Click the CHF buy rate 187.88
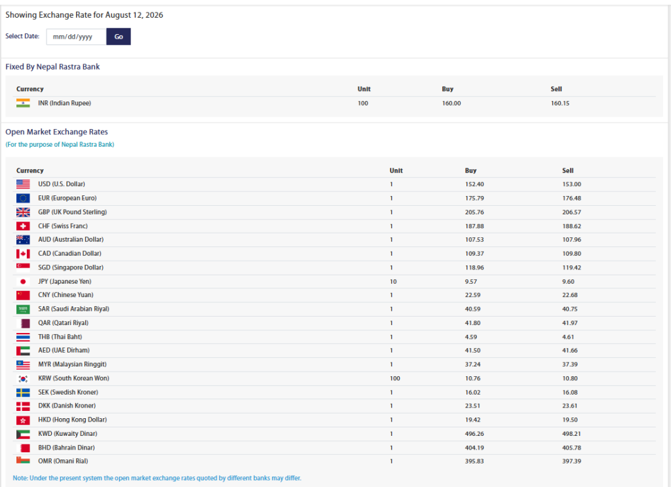The image size is (671, 487). 474,226
